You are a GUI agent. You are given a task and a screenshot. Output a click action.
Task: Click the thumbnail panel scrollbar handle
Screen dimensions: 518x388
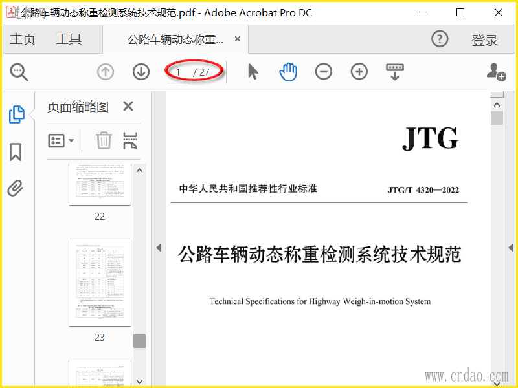(x=139, y=341)
